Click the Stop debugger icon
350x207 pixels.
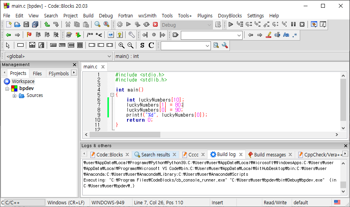pyautogui.click(x=302, y=24)
